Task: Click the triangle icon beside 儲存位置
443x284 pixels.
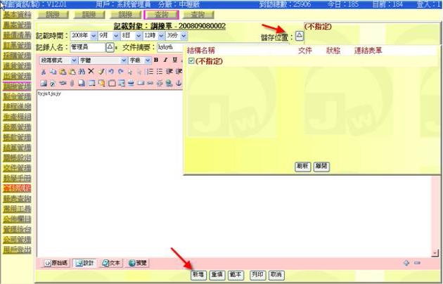Action: pyautogui.click(x=299, y=34)
